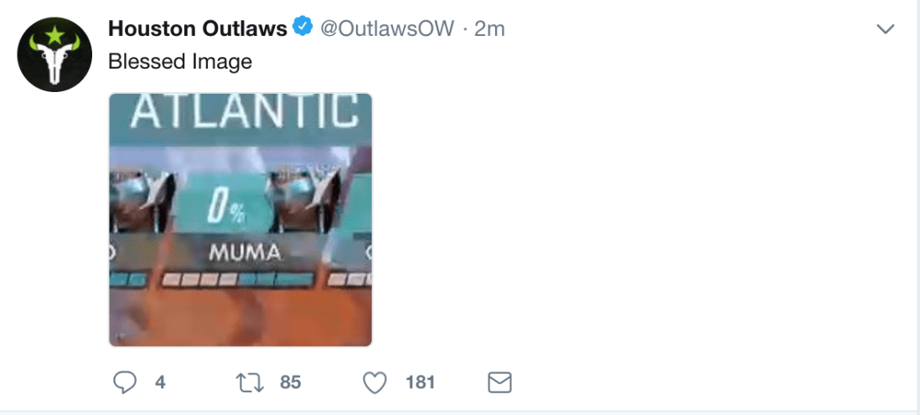Retweet with the arrows icon
Image resolution: width=920 pixels, height=415 pixels.
(x=250, y=383)
